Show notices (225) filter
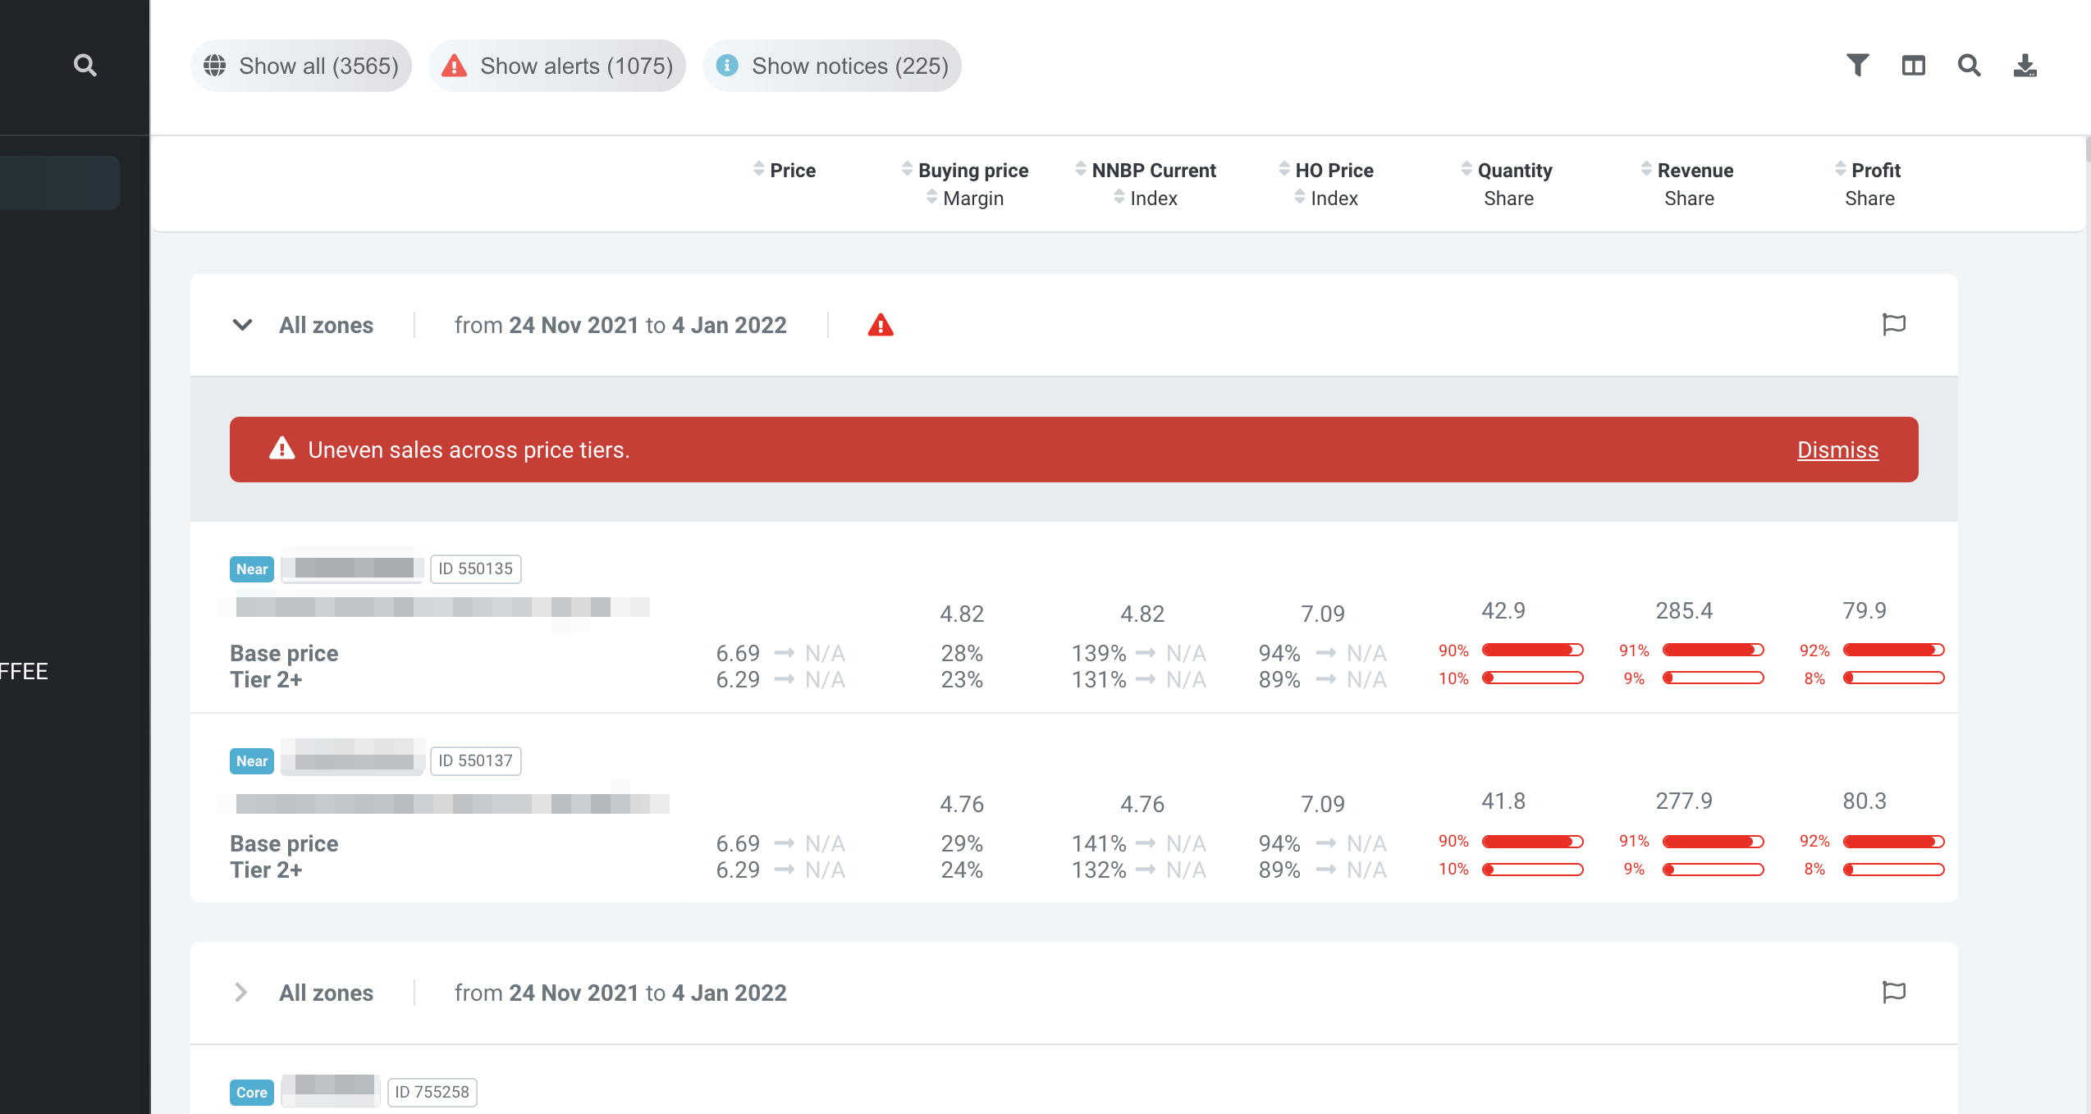The image size is (2091, 1114). [832, 66]
